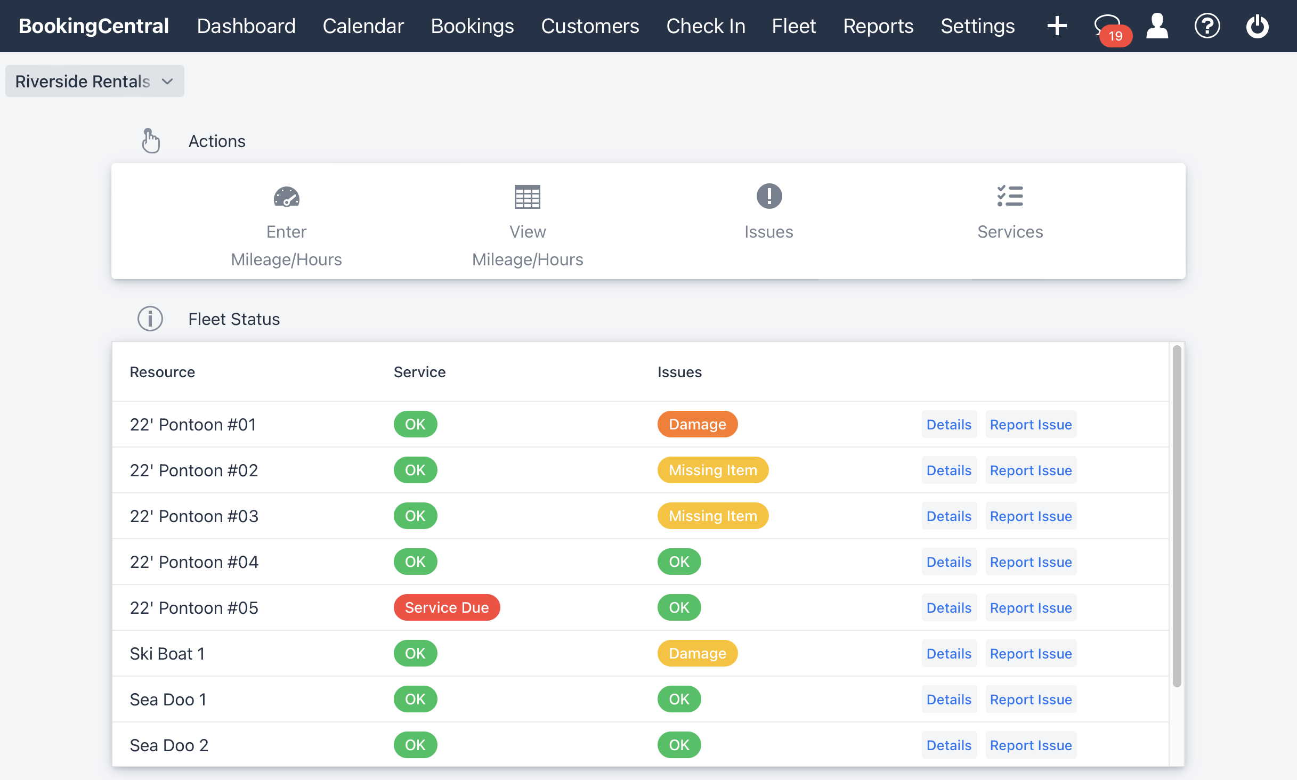1297x780 pixels.
Task: Click the Services checklist icon
Action: click(1010, 196)
